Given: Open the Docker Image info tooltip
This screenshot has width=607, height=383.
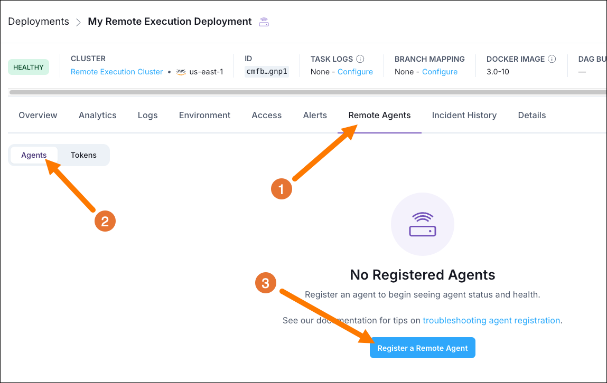Looking at the screenshot, I should click(552, 59).
